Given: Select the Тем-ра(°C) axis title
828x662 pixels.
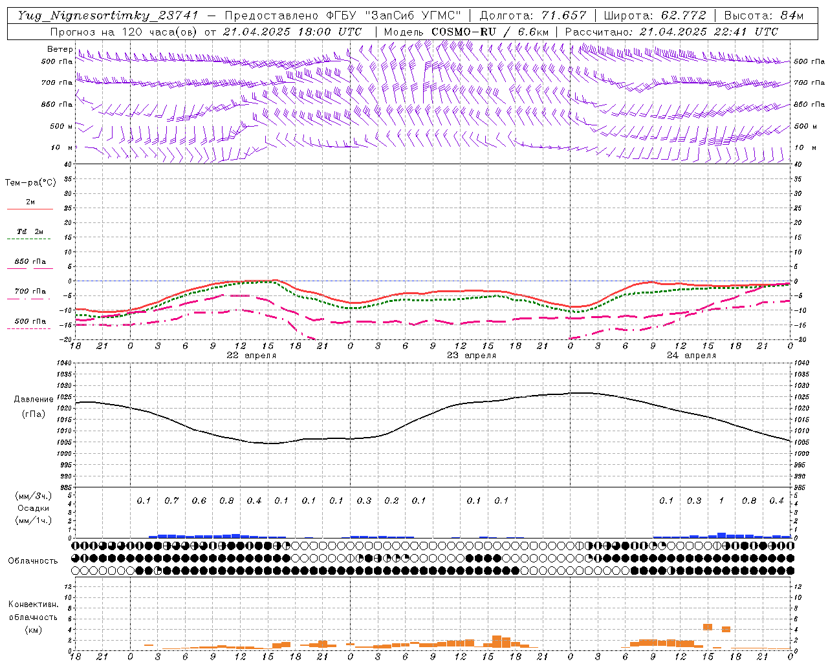Looking at the screenshot, I should (30, 183).
